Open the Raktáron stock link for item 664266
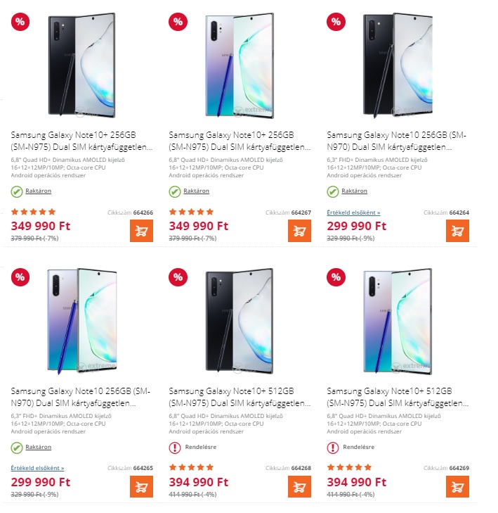This screenshot has height=513, width=498. pyautogui.click(x=38, y=191)
